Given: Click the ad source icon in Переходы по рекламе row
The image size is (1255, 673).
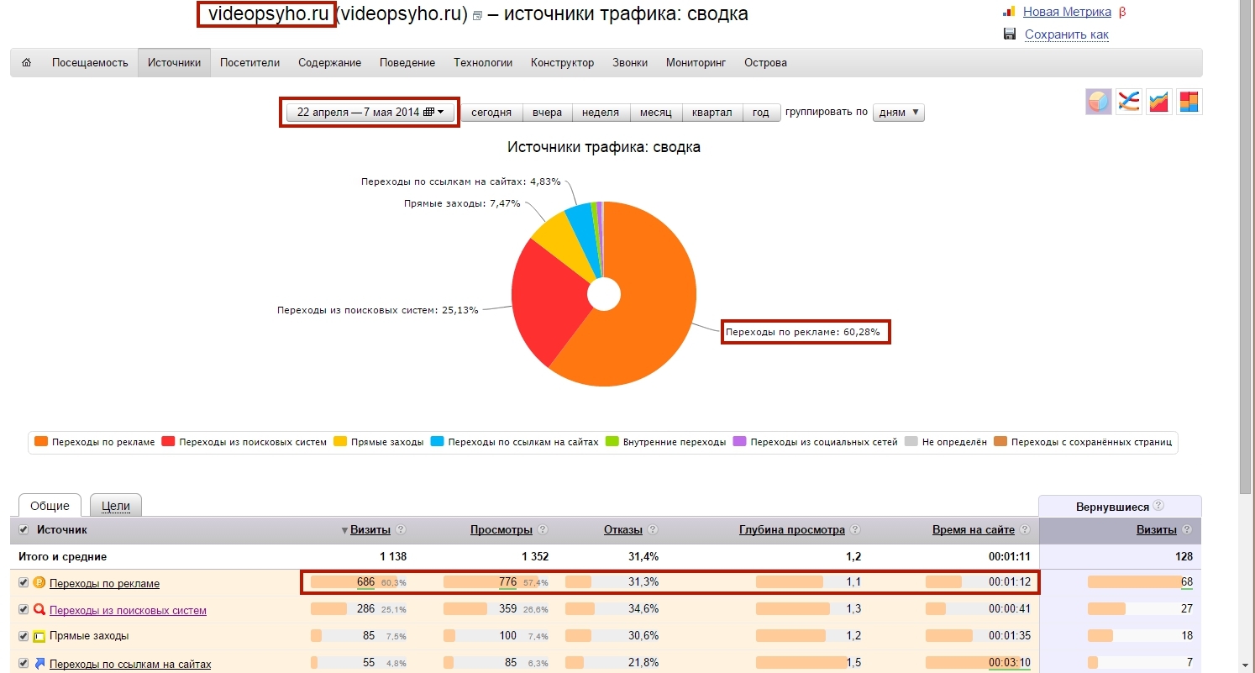Looking at the screenshot, I should tap(39, 583).
